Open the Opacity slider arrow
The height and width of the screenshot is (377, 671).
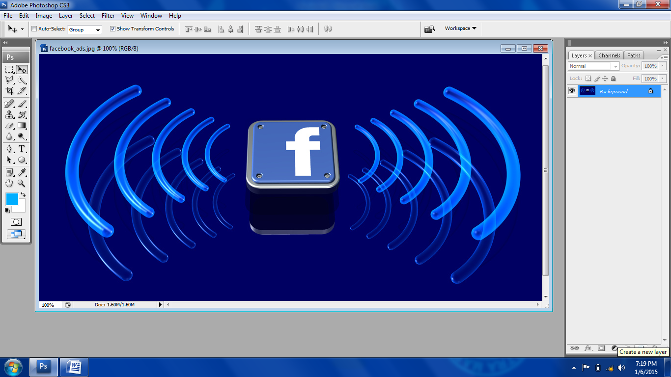(663, 66)
